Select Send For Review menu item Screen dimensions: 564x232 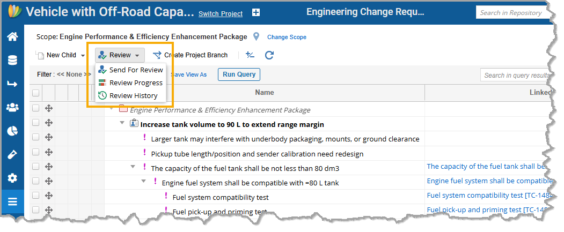pos(136,70)
